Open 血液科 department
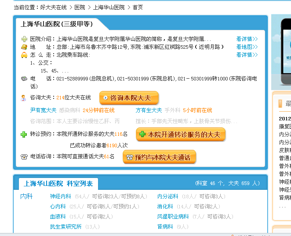Viewport: 291px width, 236px height. (58, 217)
